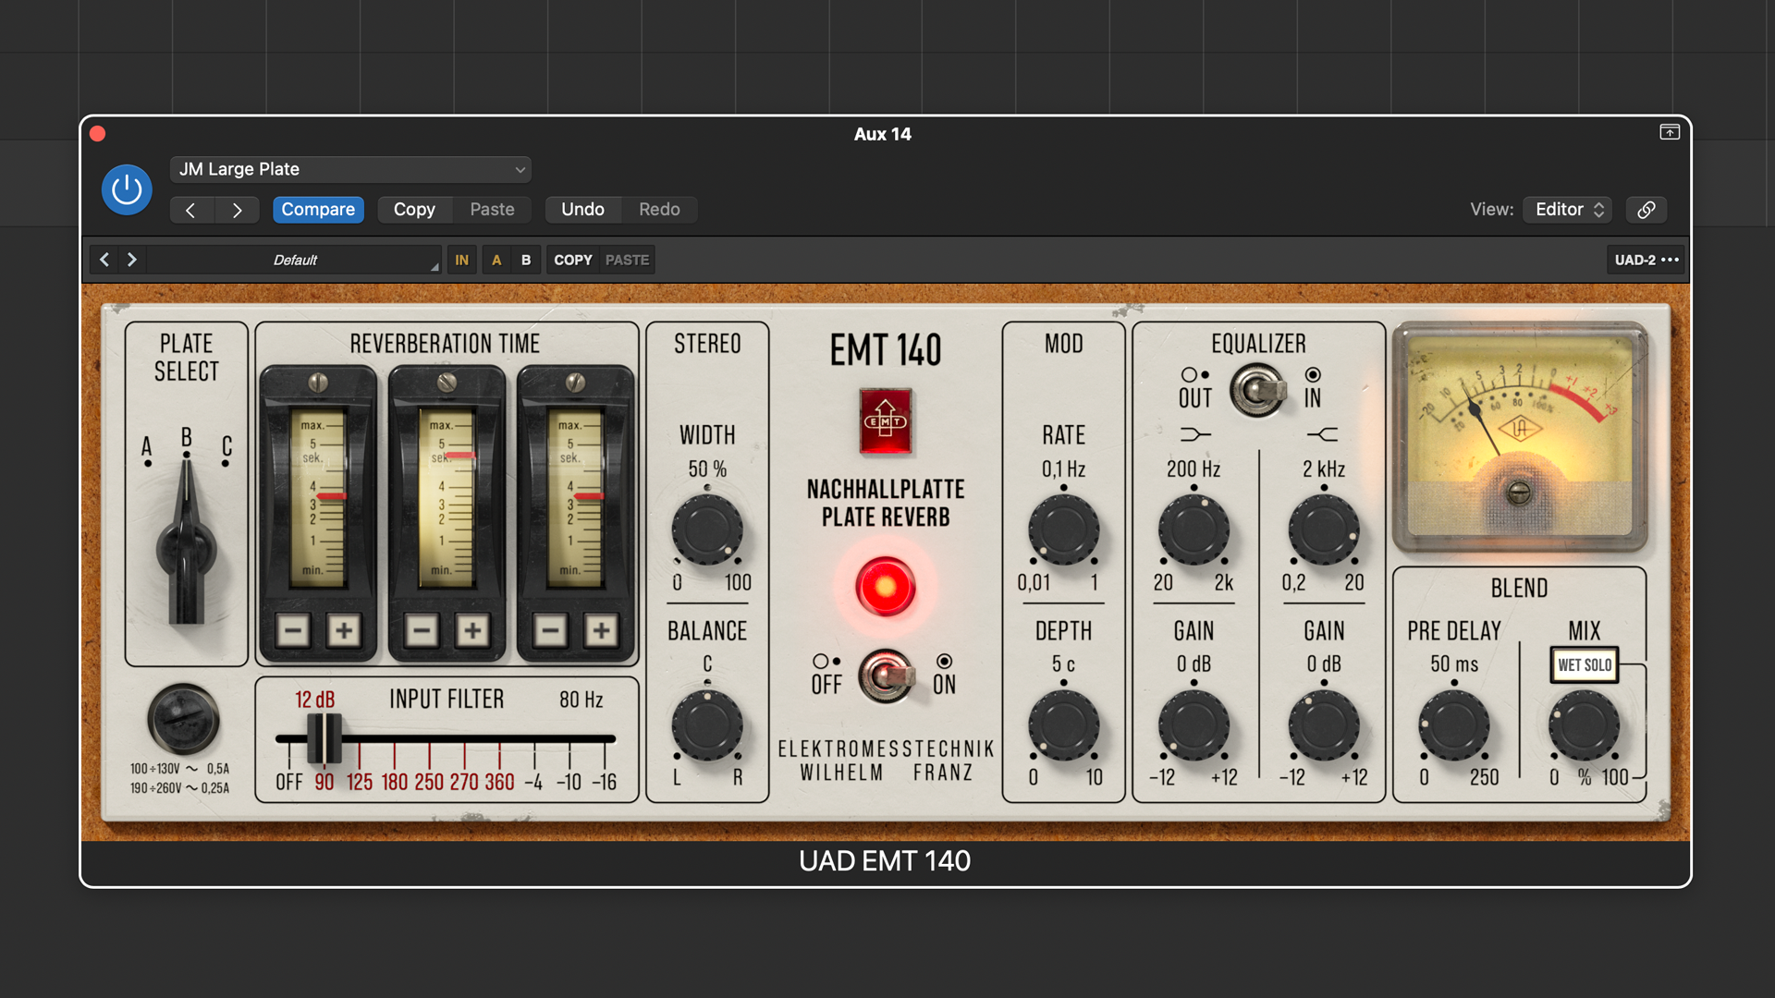Click the Compare button
This screenshot has width=1775, height=998.
(x=318, y=210)
